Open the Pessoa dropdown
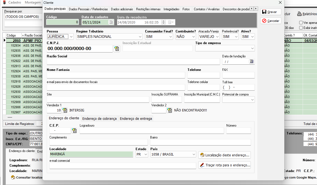 (71, 37)
